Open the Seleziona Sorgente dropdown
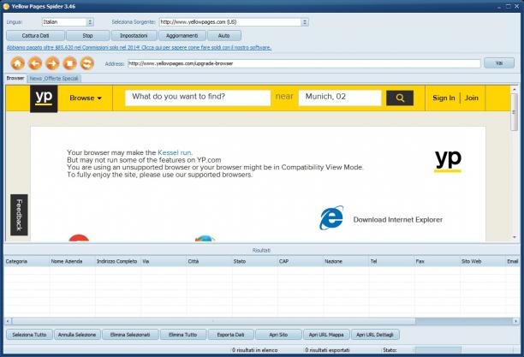This screenshot has height=357, width=524. [x=305, y=22]
